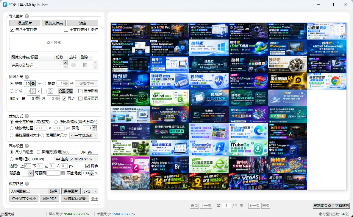Image resolution: width=353 pixels, height=217 pixels.
Task: Select 常用纸张(300DPI) radio button
Action: (x=12, y=159)
